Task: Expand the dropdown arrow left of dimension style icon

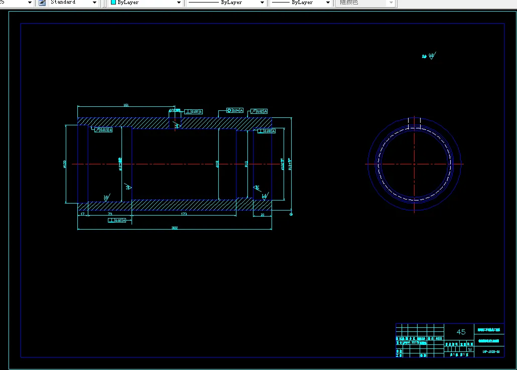Action: click(x=30, y=3)
